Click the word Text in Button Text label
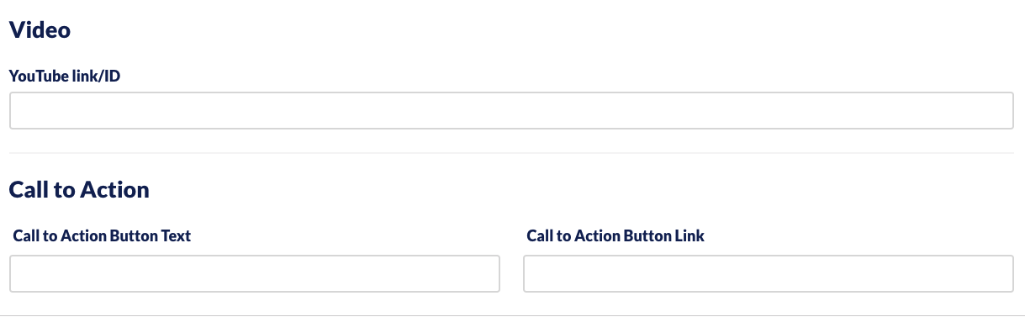 click(176, 236)
